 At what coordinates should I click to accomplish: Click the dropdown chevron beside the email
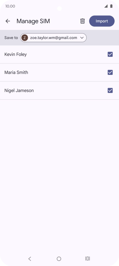[82, 38]
